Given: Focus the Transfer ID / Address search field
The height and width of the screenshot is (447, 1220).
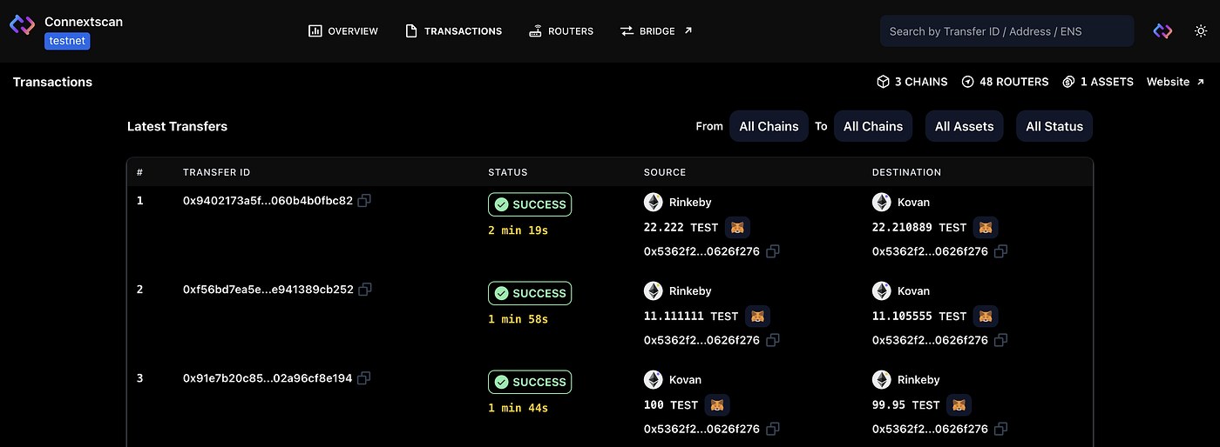Looking at the screenshot, I should click(x=1006, y=31).
